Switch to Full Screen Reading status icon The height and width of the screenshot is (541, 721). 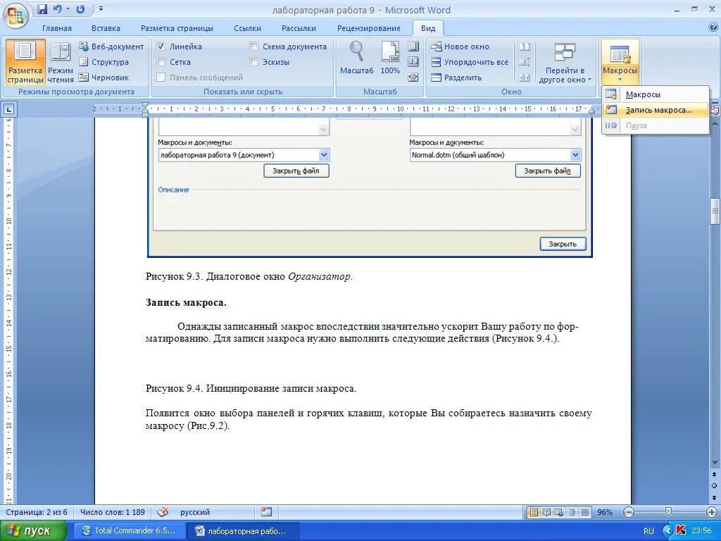[x=546, y=512]
